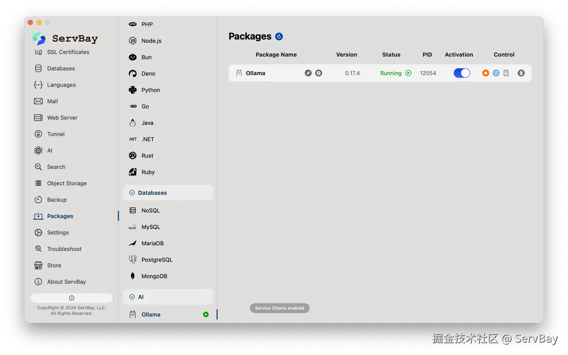568x355 pixels.
Task: Click Package Name column header
Action: point(276,55)
